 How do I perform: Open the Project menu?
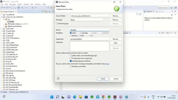point(26,4)
